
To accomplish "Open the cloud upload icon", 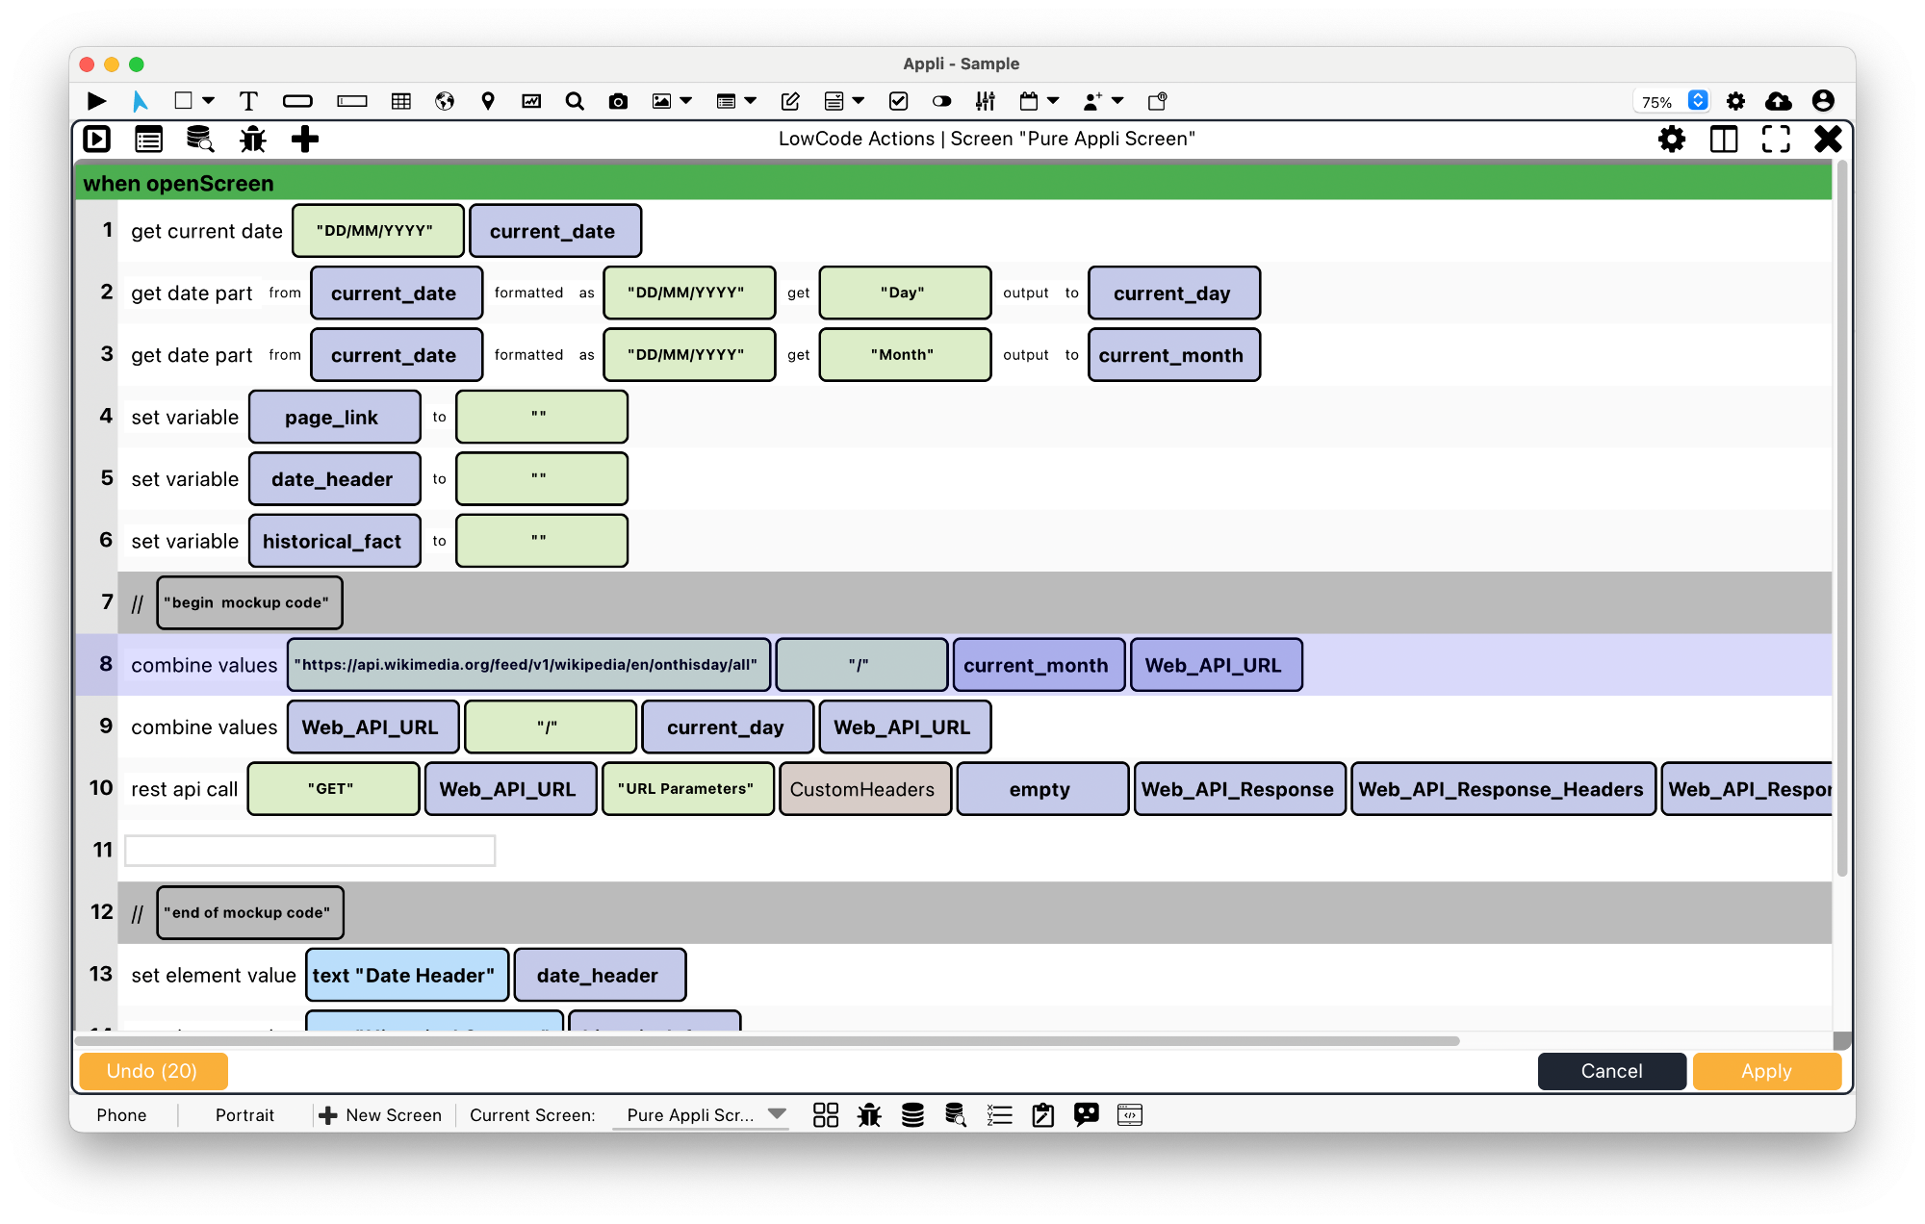I will coord(1779,101).
